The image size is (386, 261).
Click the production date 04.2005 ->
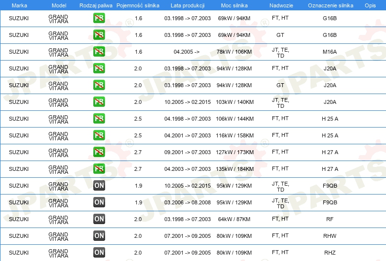click(x=187, y=52)
